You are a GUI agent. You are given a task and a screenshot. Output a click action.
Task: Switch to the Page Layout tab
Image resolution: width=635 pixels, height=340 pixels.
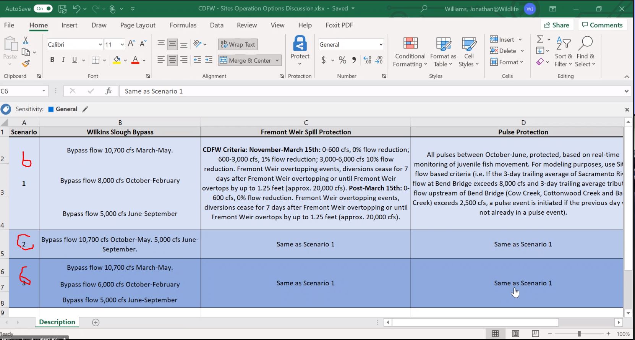pyautogui.click(x=138, y=25)
